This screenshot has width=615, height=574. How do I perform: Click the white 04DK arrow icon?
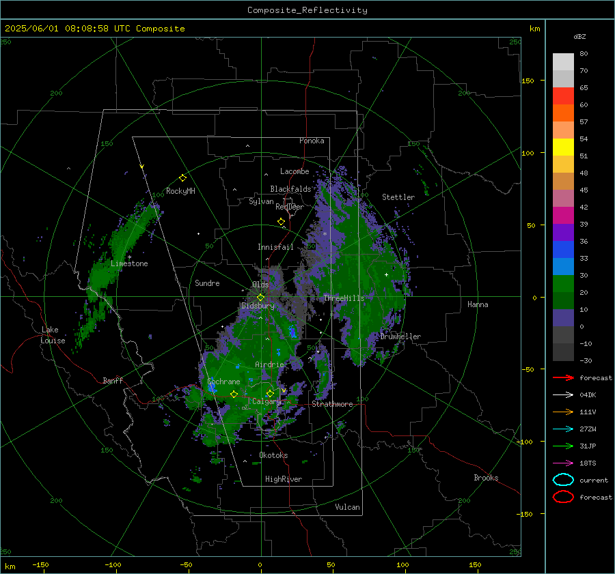click(563, 395)
